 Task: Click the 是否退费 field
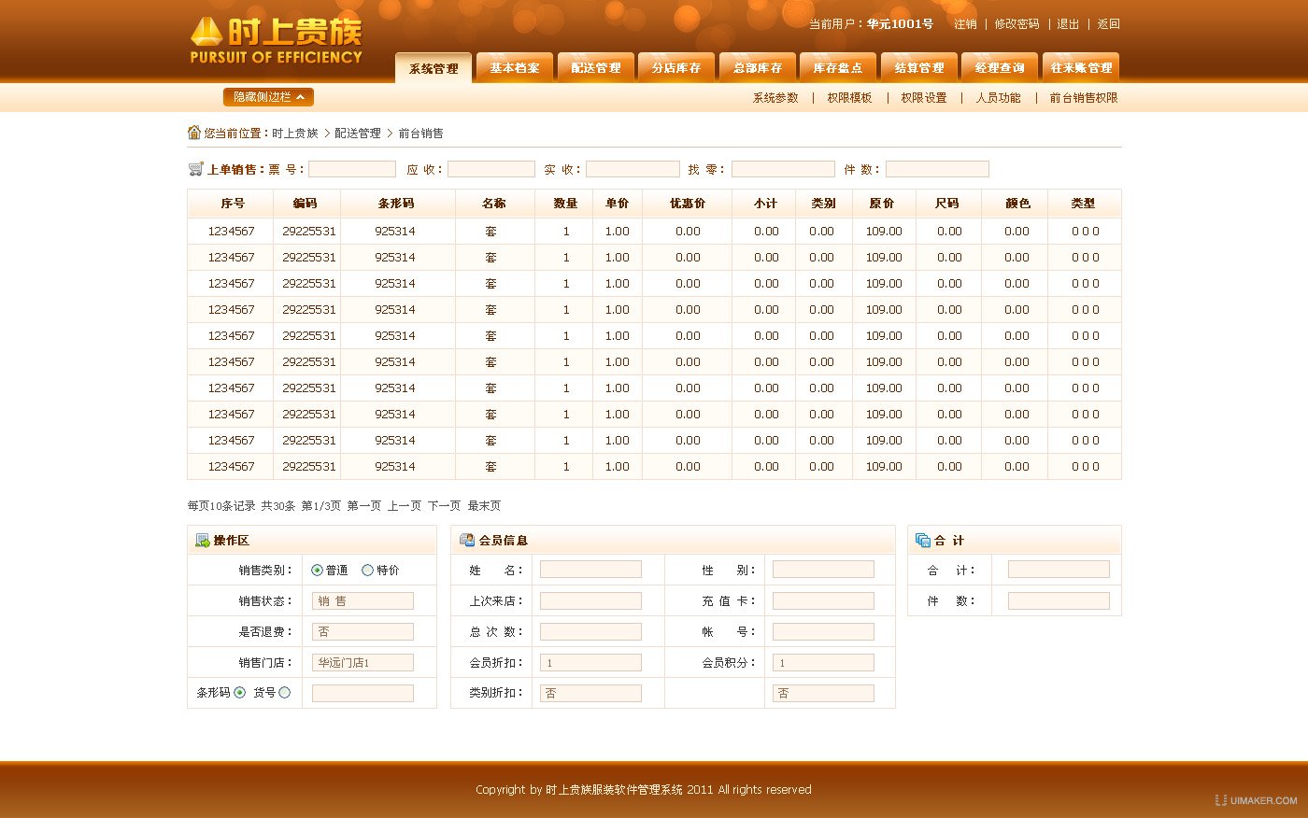363,632
